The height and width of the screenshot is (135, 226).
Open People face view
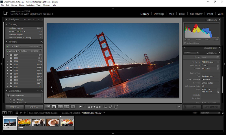click(73, 107)
